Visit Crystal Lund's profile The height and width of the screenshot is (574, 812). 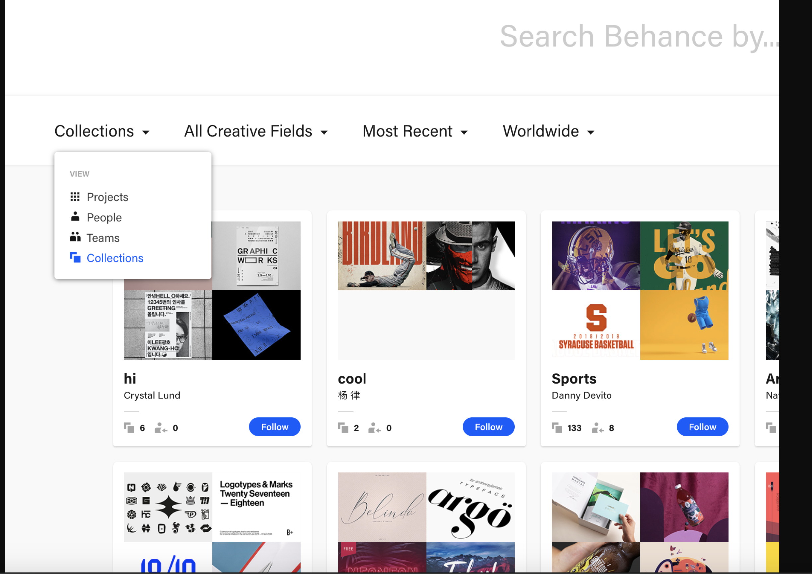152,395
